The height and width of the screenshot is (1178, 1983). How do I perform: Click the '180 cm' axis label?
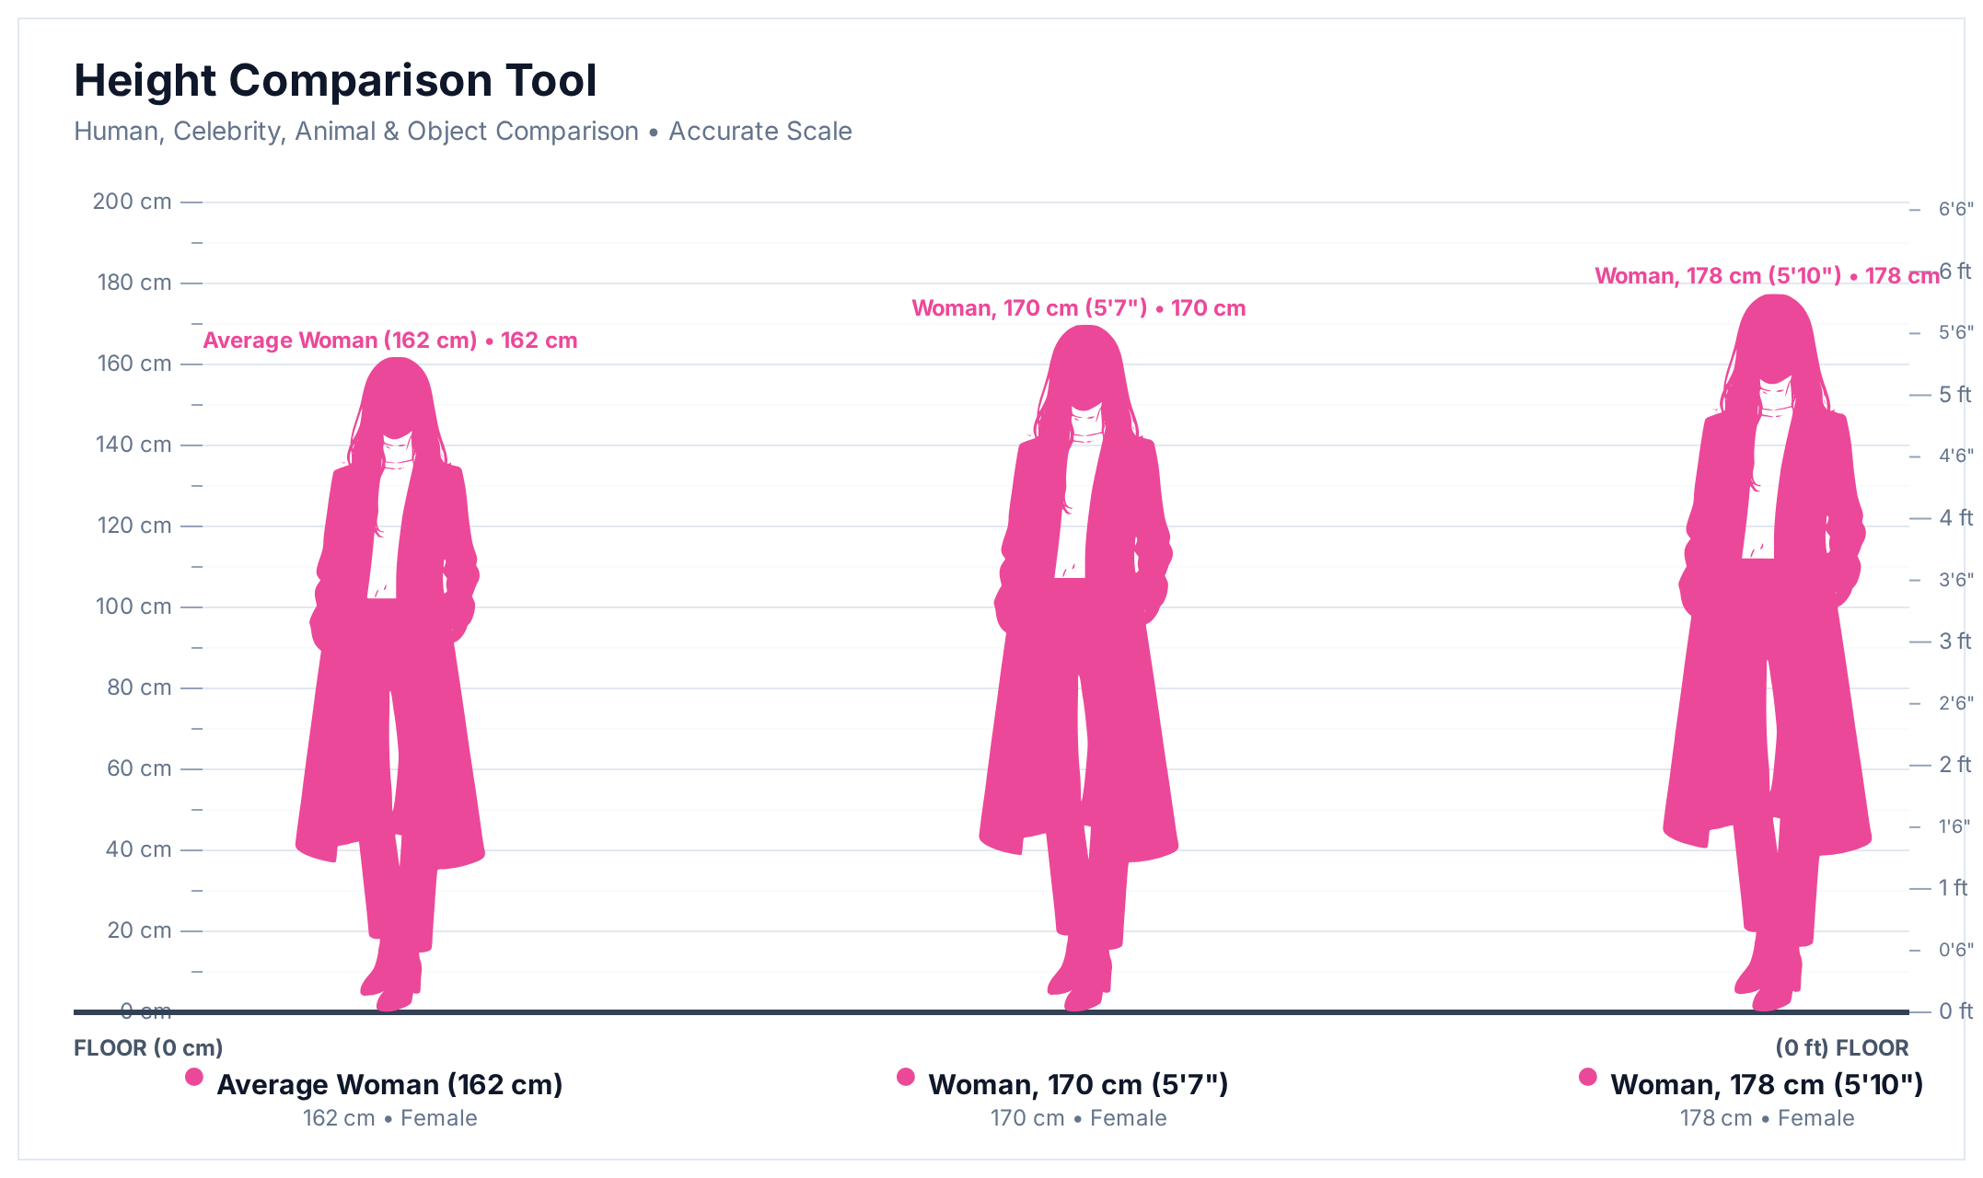click(134, 283)
